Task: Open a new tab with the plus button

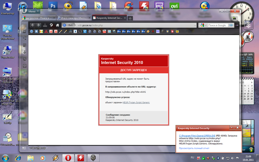Action: (x=130, y=18)
